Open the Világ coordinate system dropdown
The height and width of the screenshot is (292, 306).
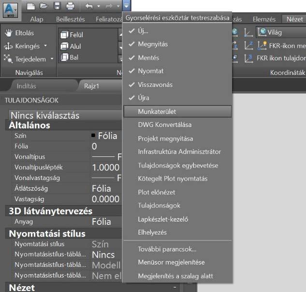click(x=281, y=32)
